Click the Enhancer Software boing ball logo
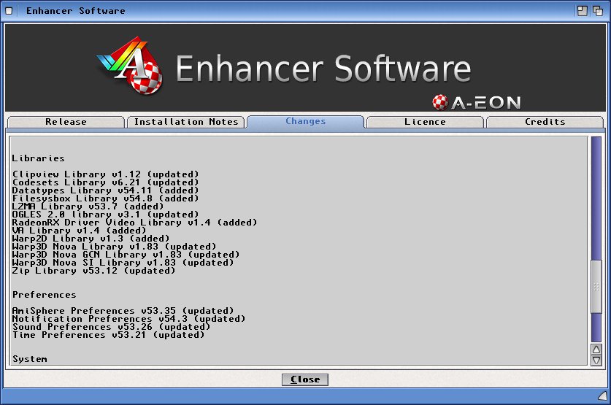Image resolution: width=611 pixels, height=405 pixels. (x=131, y=66)
